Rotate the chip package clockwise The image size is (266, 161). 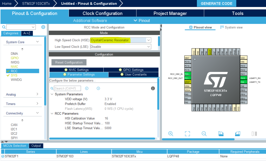(x=221, y=133)
